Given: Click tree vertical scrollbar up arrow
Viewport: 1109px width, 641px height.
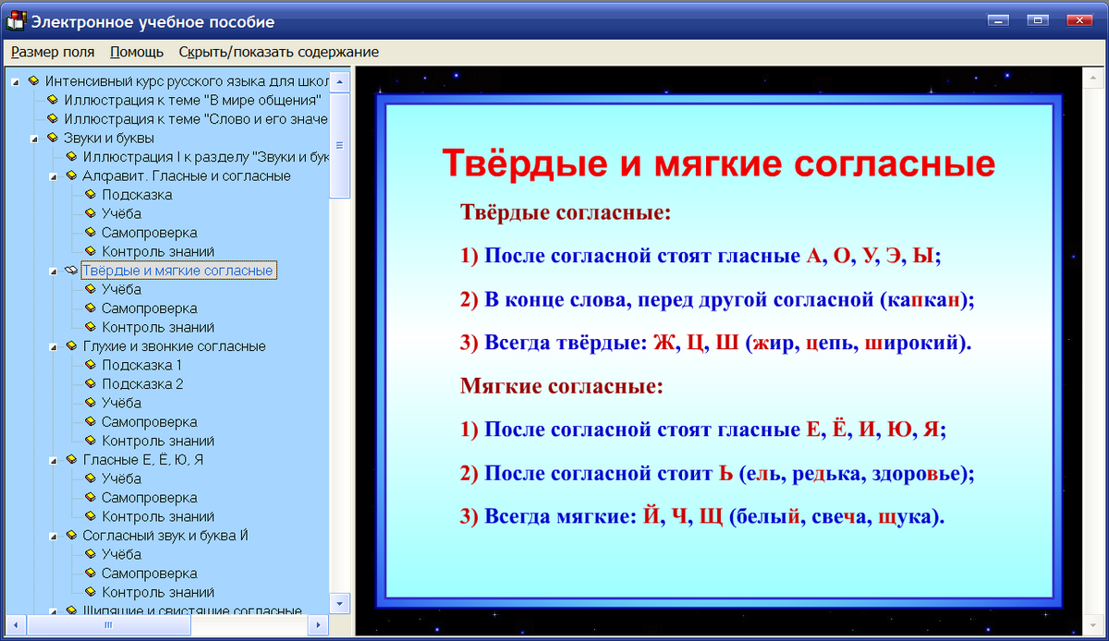Looking at the screenshot, I should (340, 81).
